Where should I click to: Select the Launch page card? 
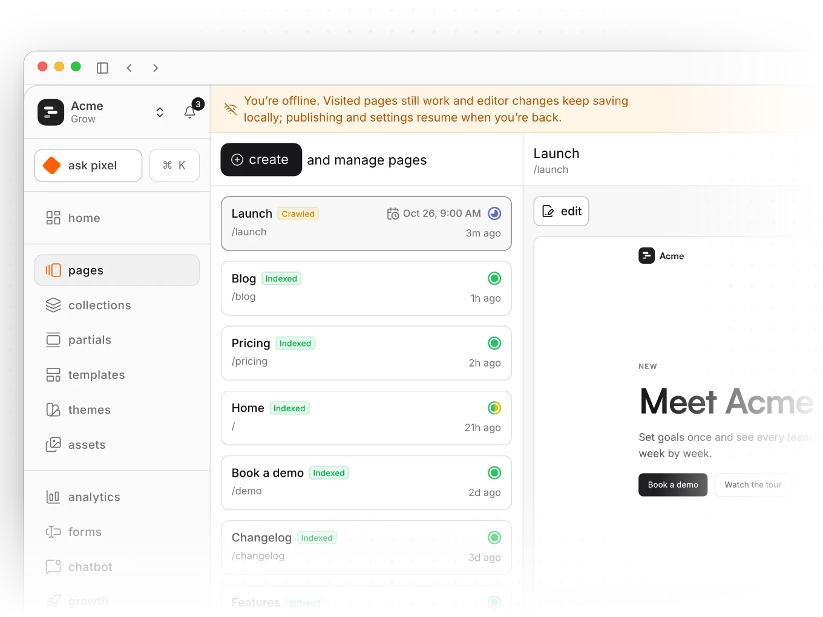tap(366, 223)
